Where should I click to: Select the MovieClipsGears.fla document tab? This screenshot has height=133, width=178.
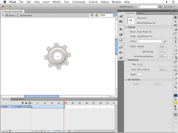tap(14, 11)
